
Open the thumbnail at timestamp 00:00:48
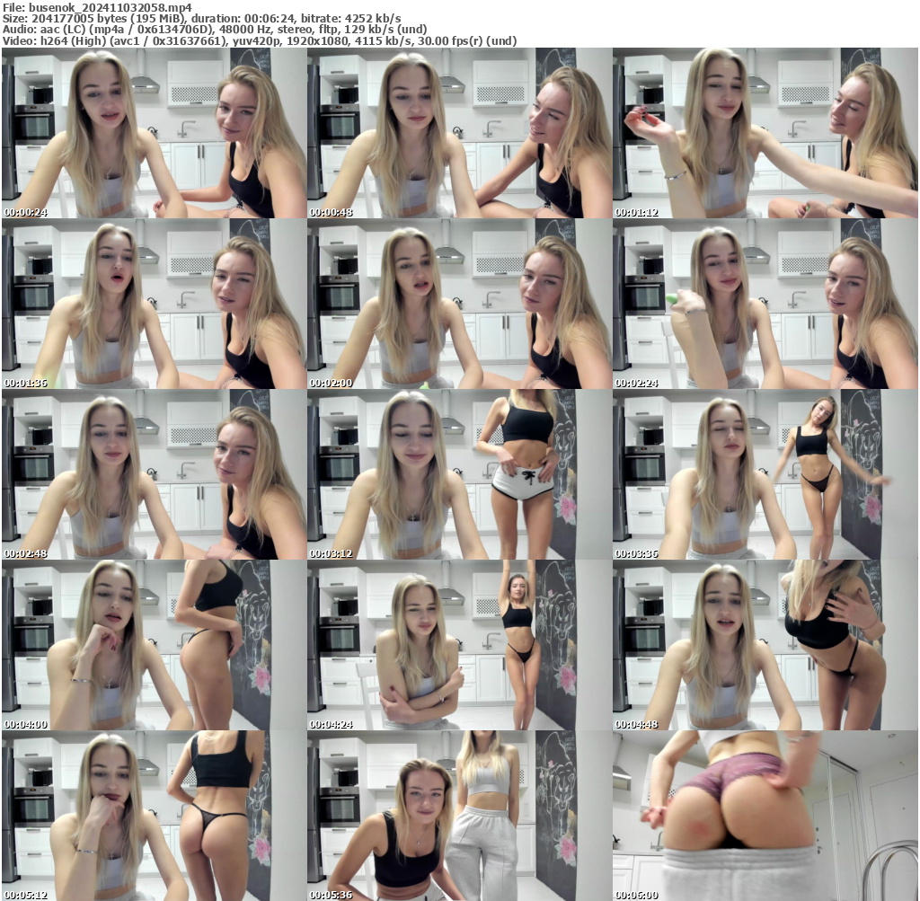459,132
